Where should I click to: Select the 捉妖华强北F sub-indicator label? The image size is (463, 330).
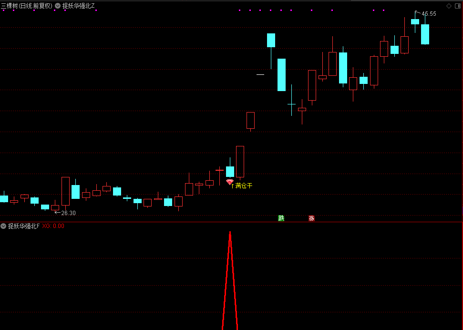pos(24,226)
